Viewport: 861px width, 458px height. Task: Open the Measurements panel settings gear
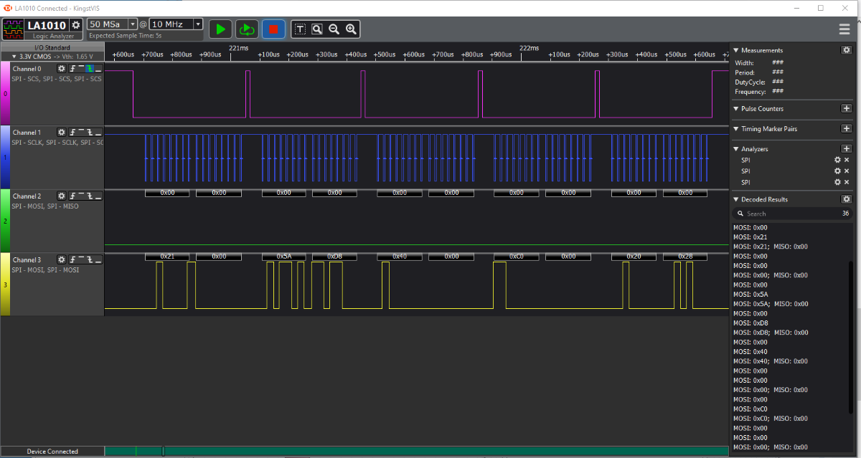pos(845,50)
